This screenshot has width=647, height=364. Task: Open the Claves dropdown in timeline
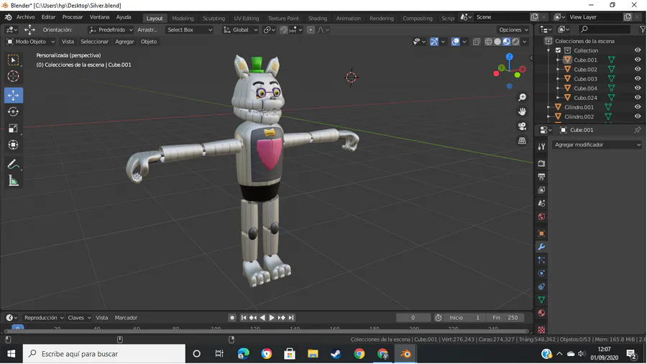click(x=78, y=317)
